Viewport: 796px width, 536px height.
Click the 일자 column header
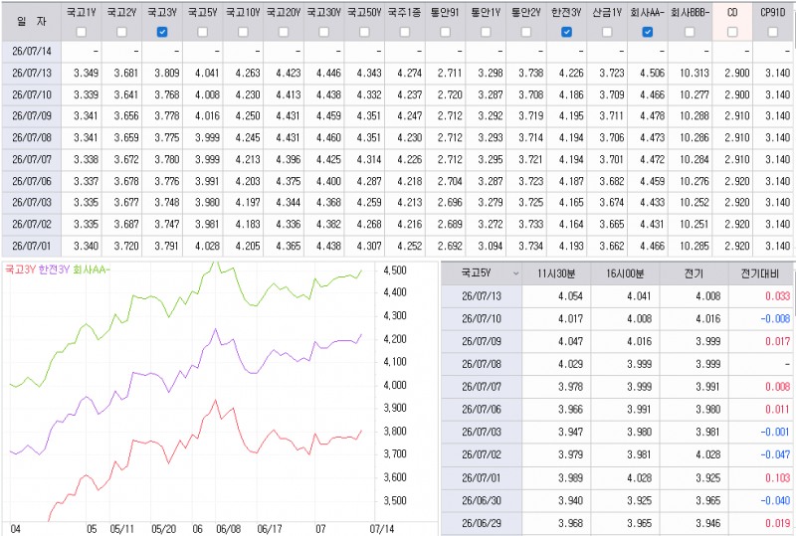[x=32, y=21]
